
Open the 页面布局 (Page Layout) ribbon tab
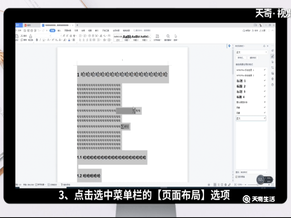pyautogui.click(x=68, y=30)
